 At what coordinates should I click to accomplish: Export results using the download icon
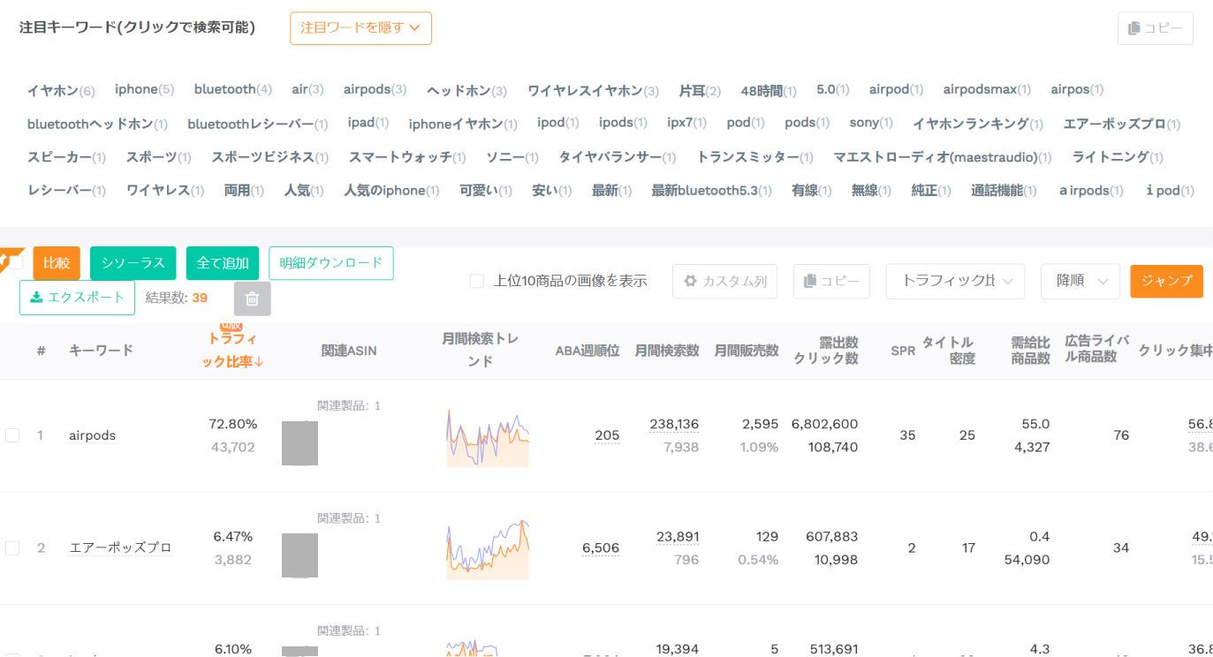[x=76, y=298]
